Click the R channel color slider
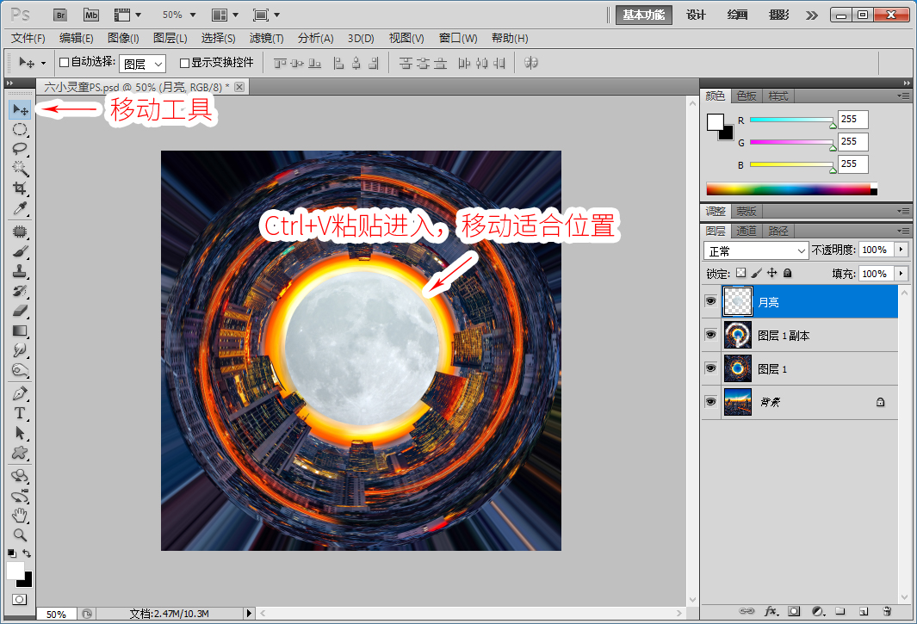Screen dimensions: 917x624 [792, 120]
